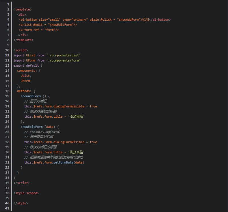Viewport: 228px width, 212px height.
Task: Click the '// console.log(data)' comment
Action: [x=42, y=132]
